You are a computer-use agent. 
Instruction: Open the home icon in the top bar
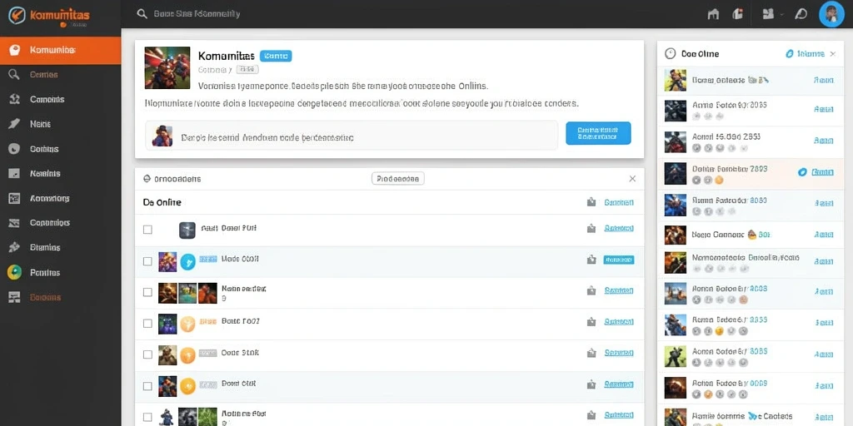pos(713,14)
